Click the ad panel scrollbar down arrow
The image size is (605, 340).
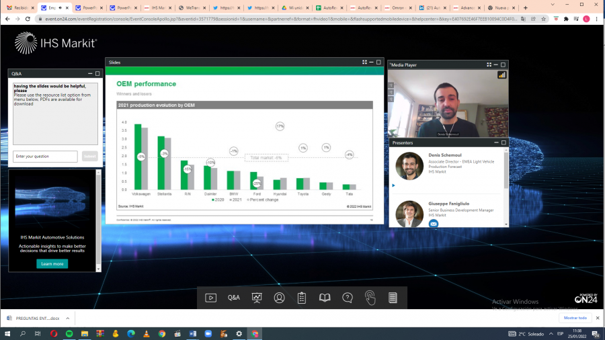click(98, 269)
